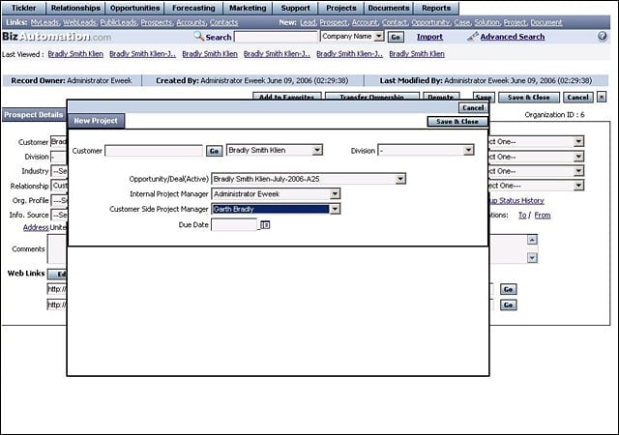Screen dimensions: 619x435
Task: Create a new Lead from the New bar
Action: 308,22
